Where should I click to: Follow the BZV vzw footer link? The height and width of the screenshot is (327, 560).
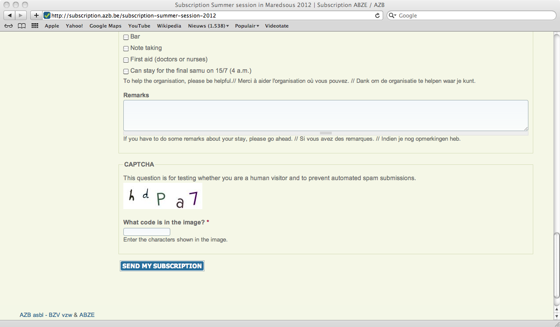point(60,315)
